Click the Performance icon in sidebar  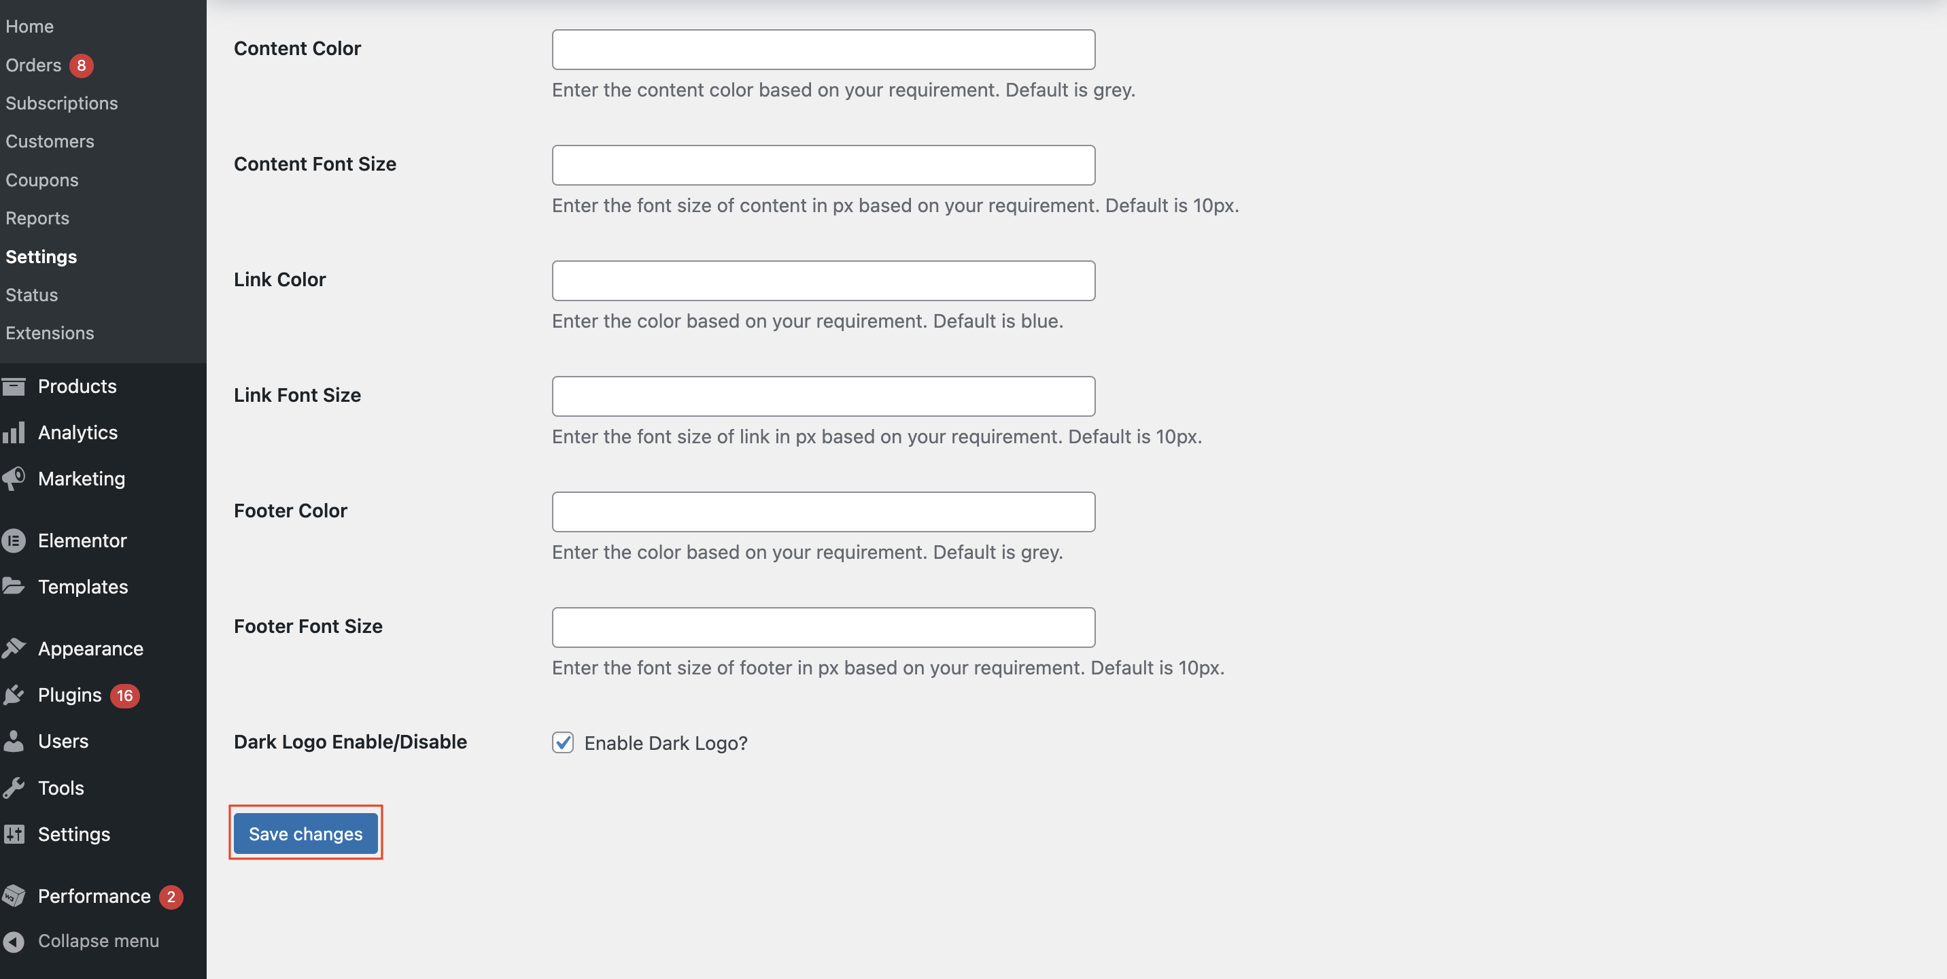pyautogui.click(x=15, y=897)
